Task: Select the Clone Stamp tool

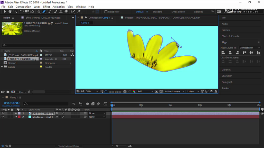Action: [x=61, y=11]
